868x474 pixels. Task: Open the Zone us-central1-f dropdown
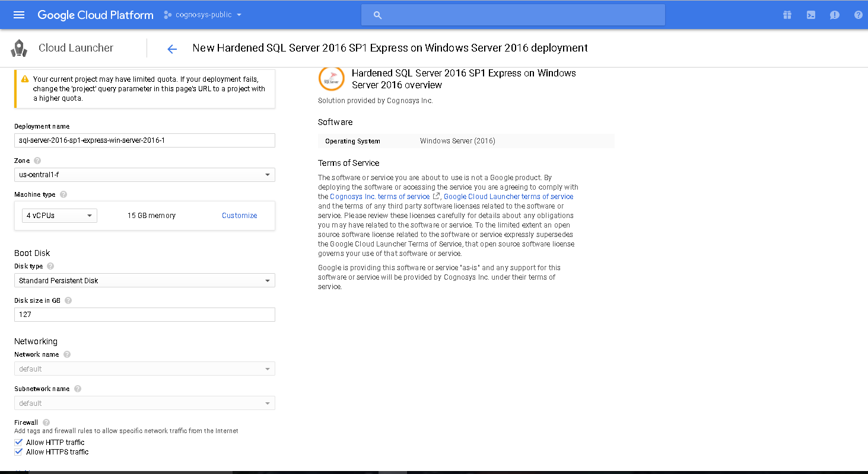pyautogui.click(x=144, y=175)
